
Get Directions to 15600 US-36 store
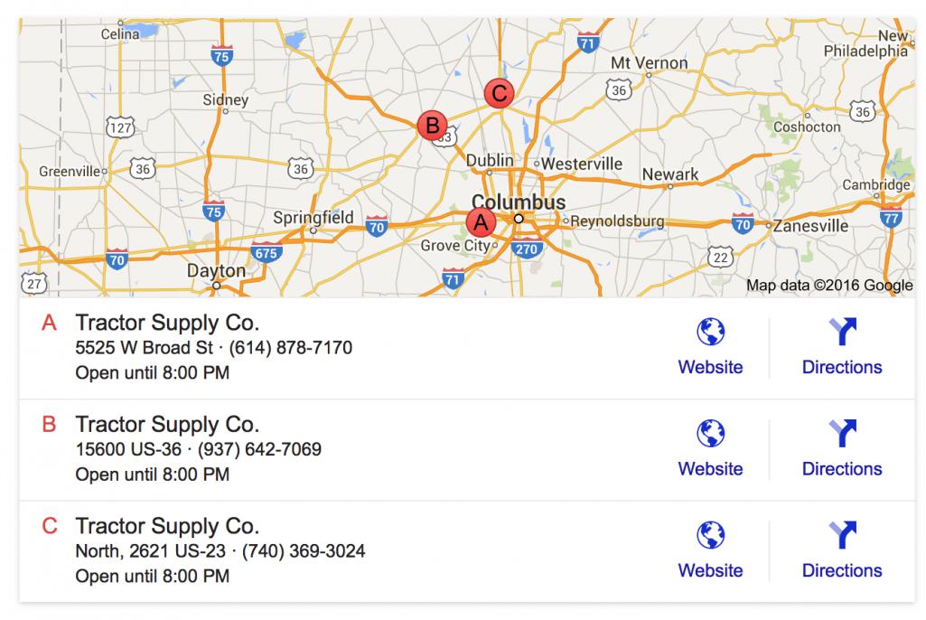click(842, 469)
